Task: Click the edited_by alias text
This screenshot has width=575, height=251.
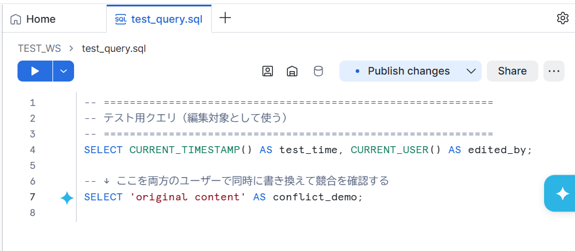Action: (x=497, y=150)
